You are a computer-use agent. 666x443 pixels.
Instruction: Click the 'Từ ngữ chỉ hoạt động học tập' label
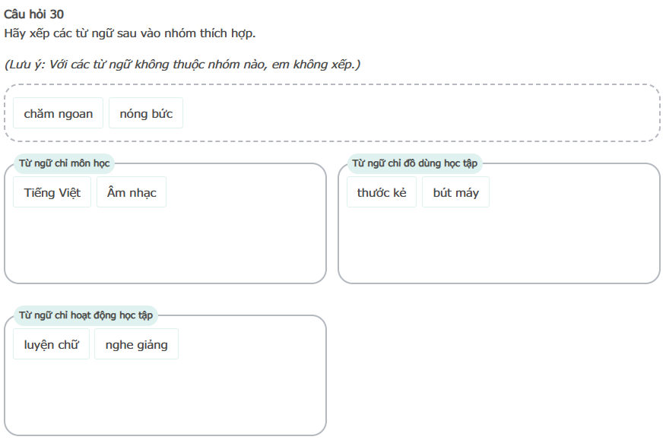(x=86, y=315)
